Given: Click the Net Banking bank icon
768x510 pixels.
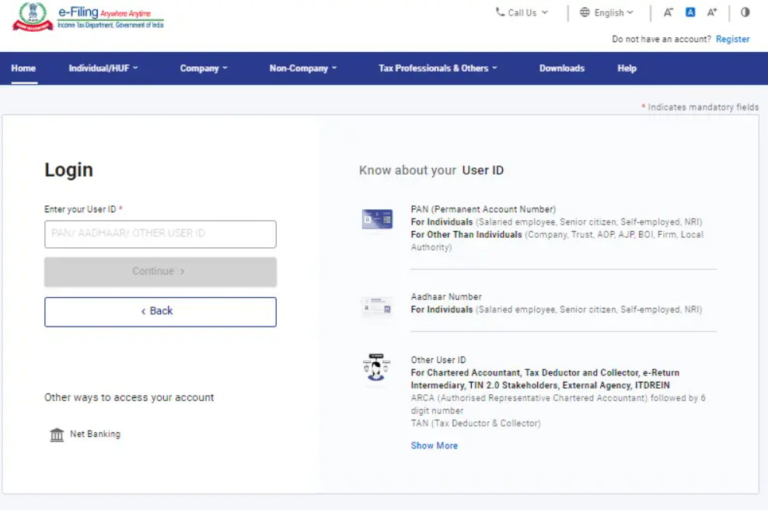Looking at the screenshot, I should 57,435.
